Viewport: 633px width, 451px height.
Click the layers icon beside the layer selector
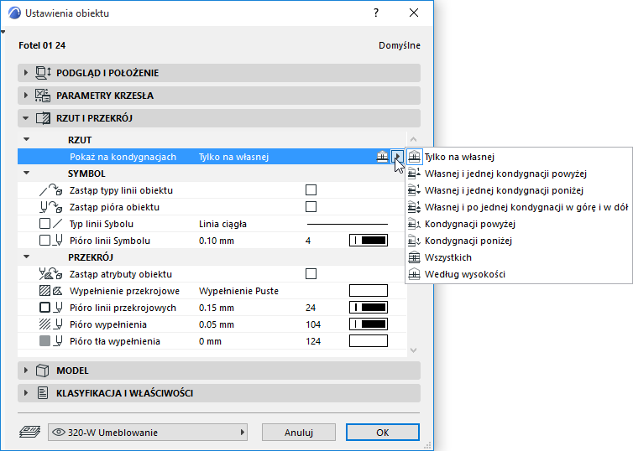point(30,432)
